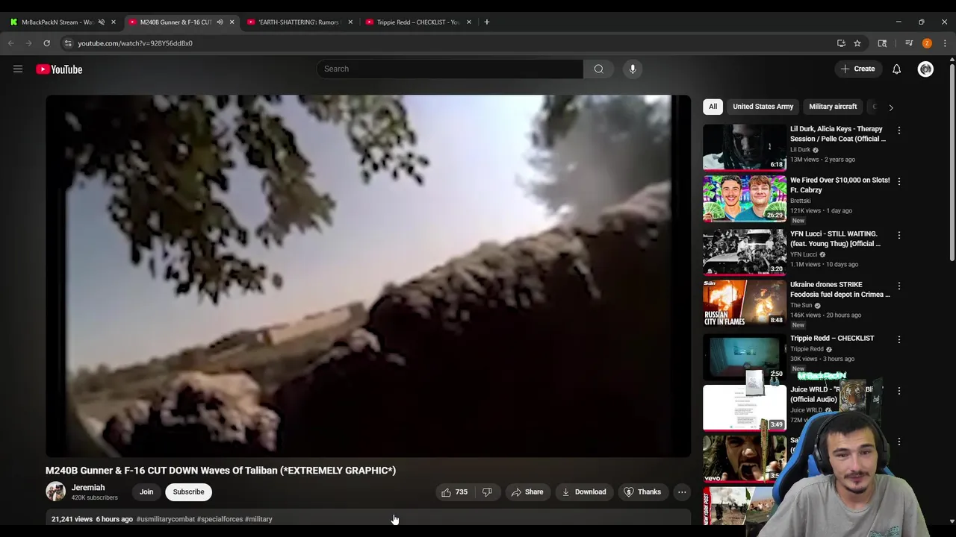Viewport: 956px width, 537px height.
Task: Open We Fired Over $10,000 on Slots thumbnail
Action: click(x=745, y=198)
